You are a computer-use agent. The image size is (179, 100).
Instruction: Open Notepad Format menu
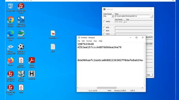(89, 41)
